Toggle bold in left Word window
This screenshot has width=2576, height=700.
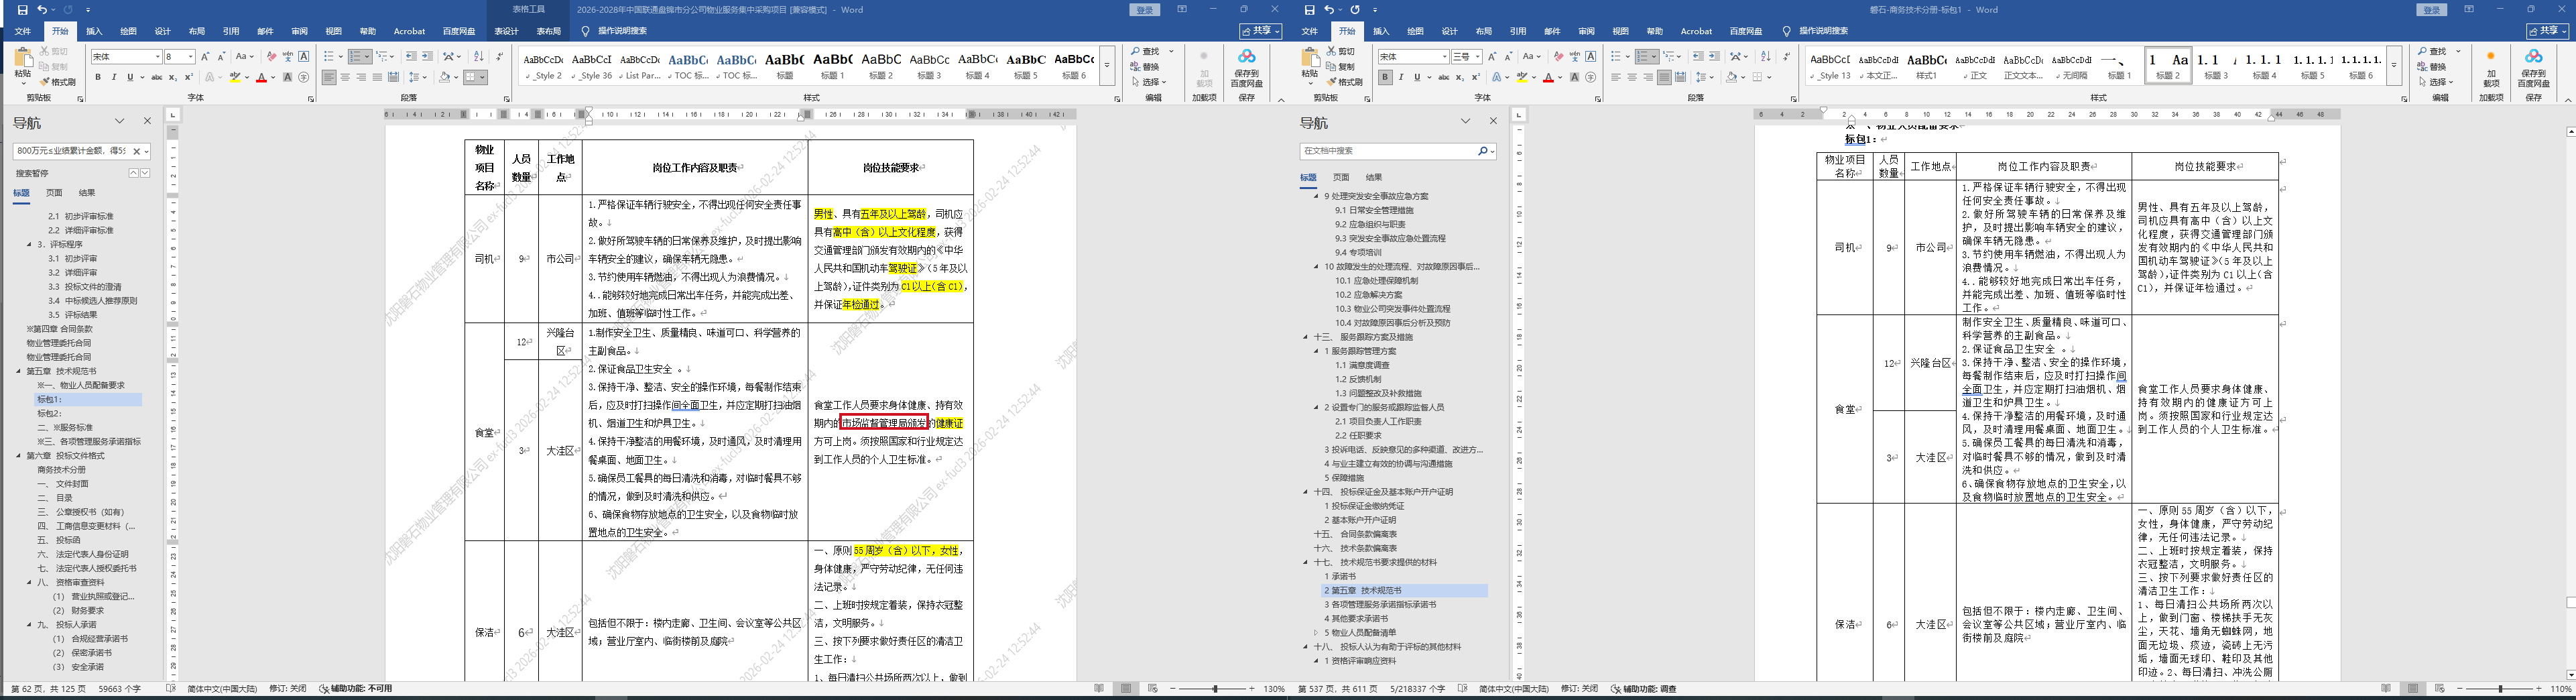pyautogui.click(x=98, y=77)
